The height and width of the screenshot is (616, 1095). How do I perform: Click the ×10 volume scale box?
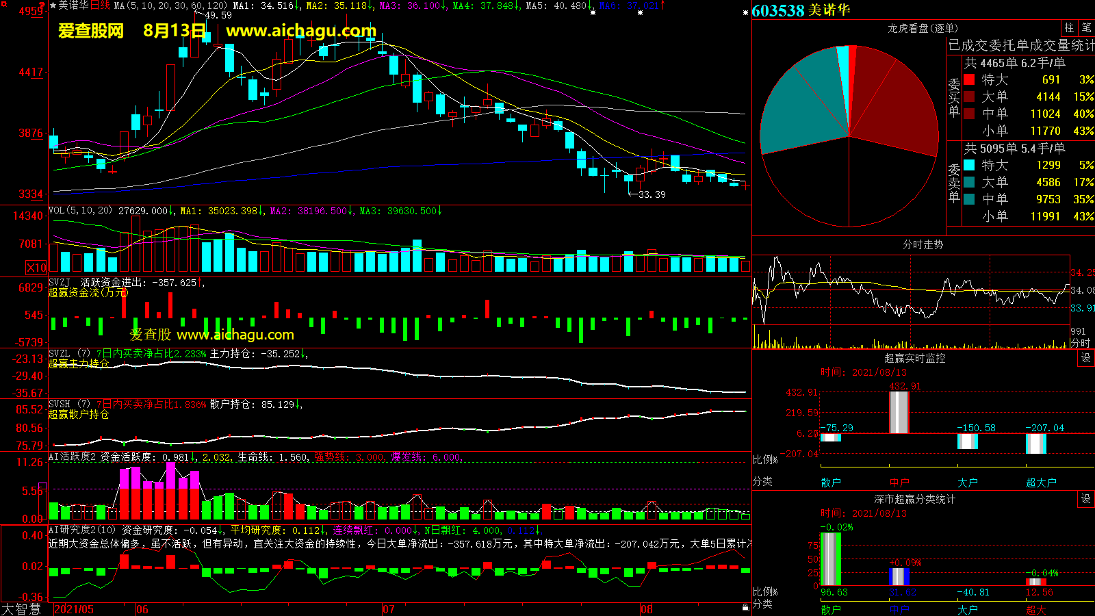click(x=36, y=268)
